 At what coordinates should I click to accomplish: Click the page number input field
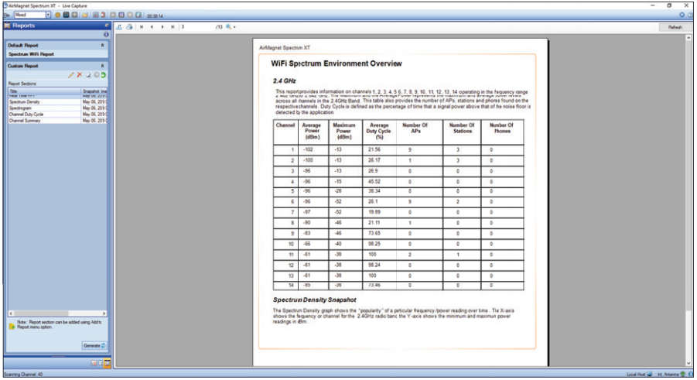197,26
